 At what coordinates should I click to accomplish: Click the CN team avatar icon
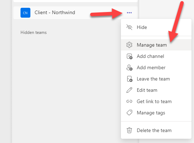tap(25, 13)
